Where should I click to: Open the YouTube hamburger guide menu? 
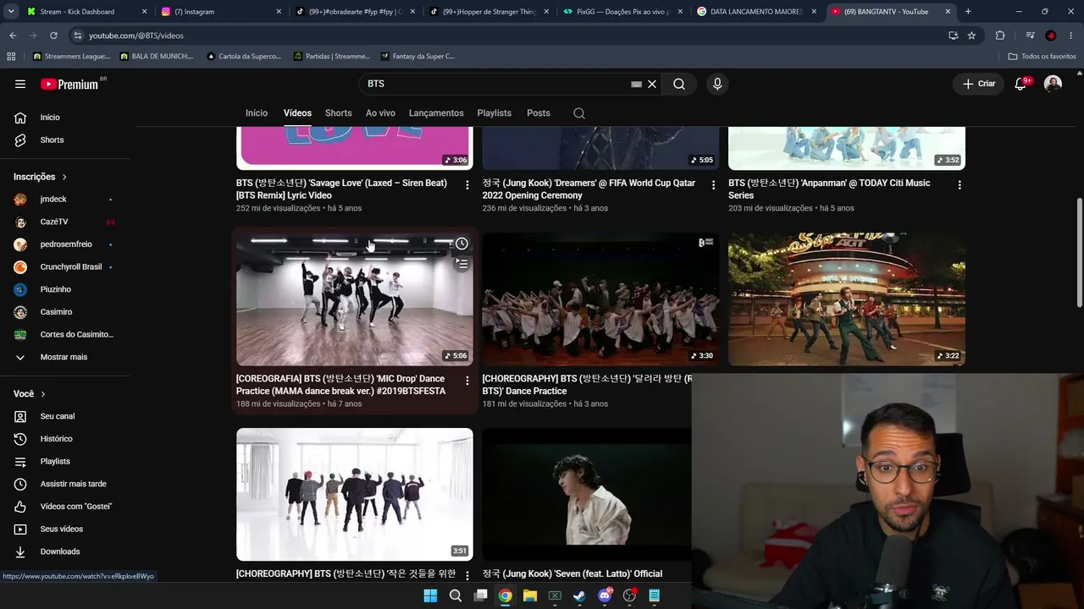20,84
